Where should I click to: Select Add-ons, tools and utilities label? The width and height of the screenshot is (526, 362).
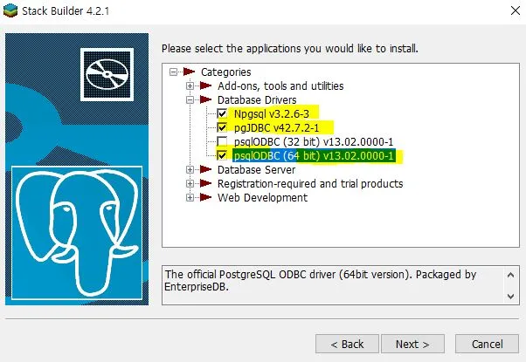tap(280, 86)
